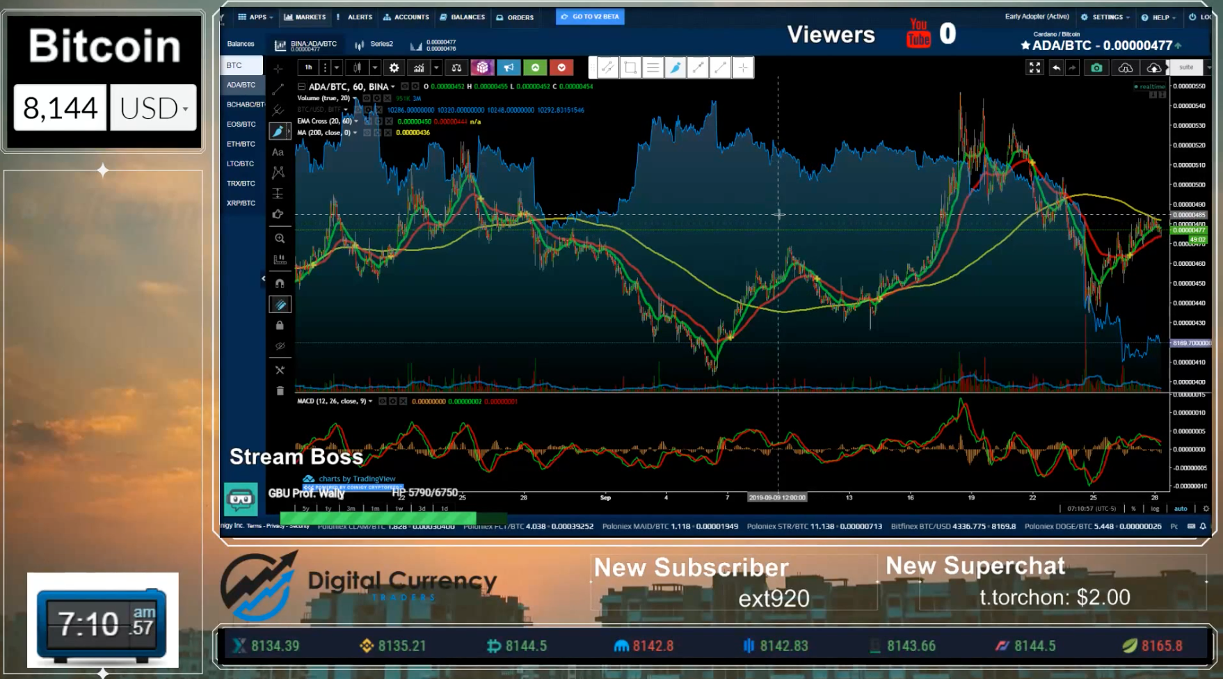Select the crosshair cursor tool
Viewport: 1223px width, 679px height.
pyautogui.click(x=279, y=68)
